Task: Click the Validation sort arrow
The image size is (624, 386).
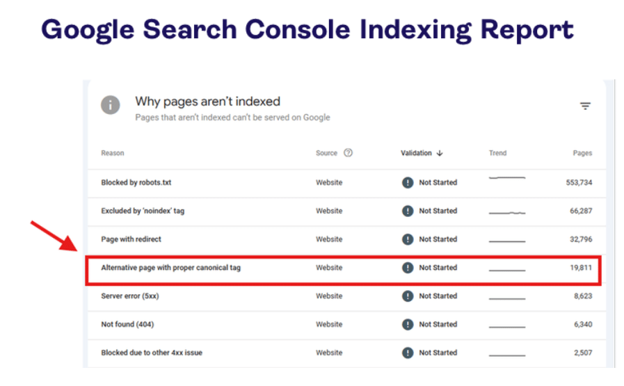Action: pyautogui.click(x=440, y=153)
